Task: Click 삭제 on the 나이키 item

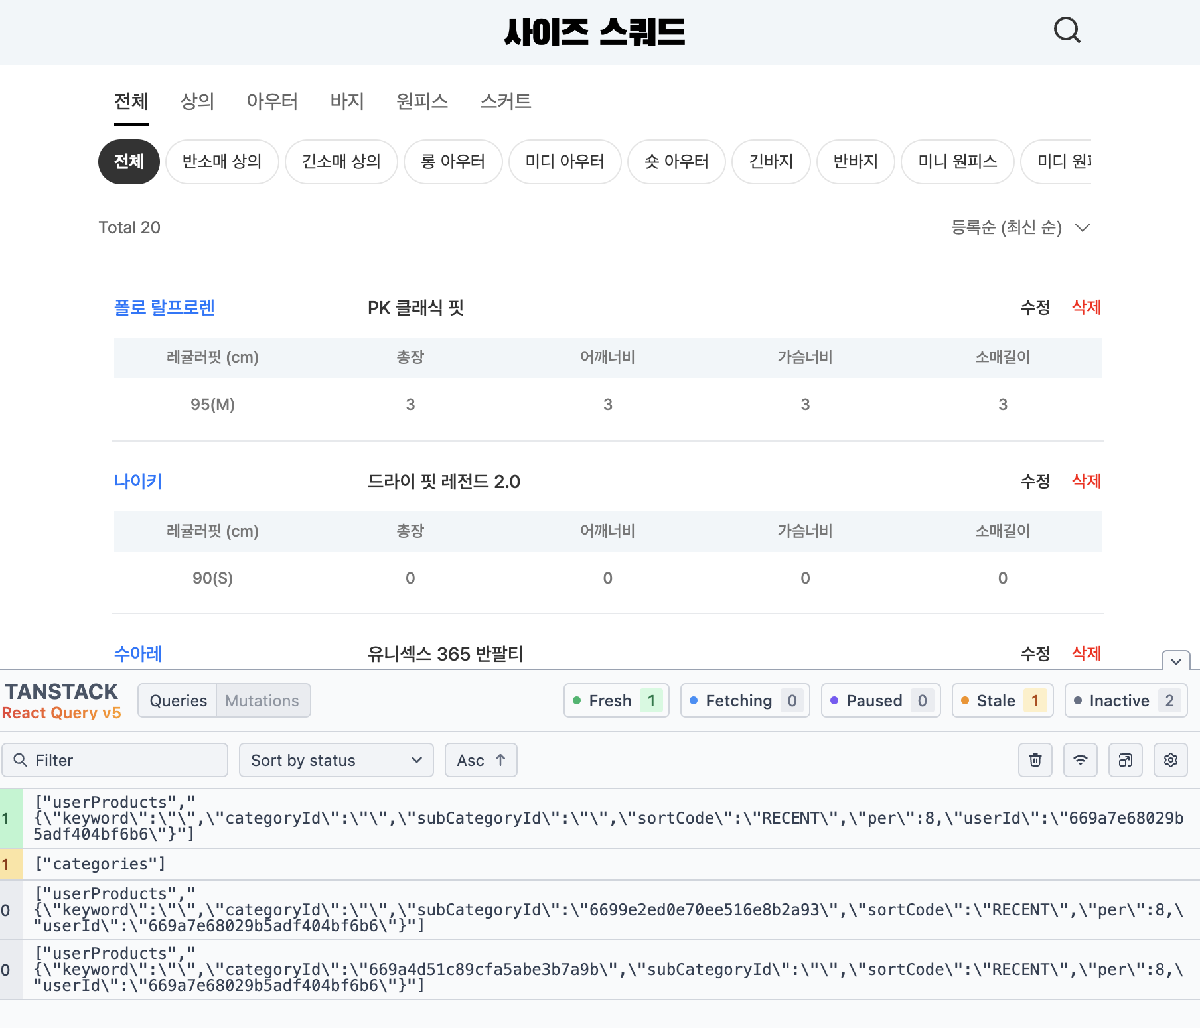Action: pos(1086,482)
